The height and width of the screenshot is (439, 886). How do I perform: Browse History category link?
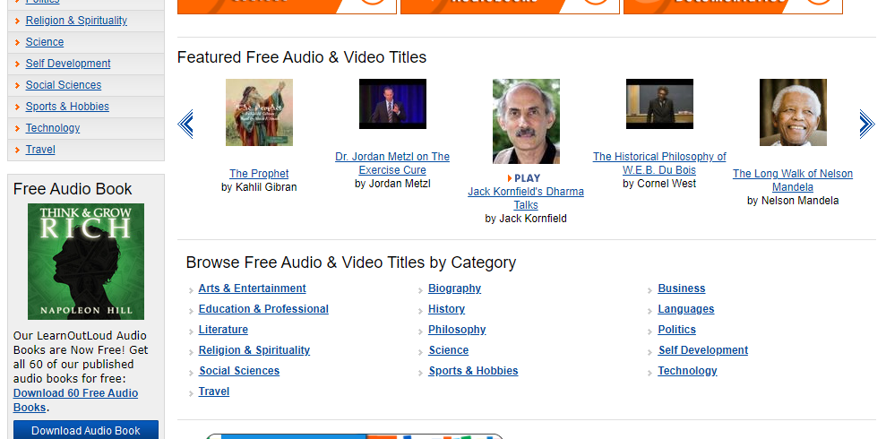(x=446, y=309)
